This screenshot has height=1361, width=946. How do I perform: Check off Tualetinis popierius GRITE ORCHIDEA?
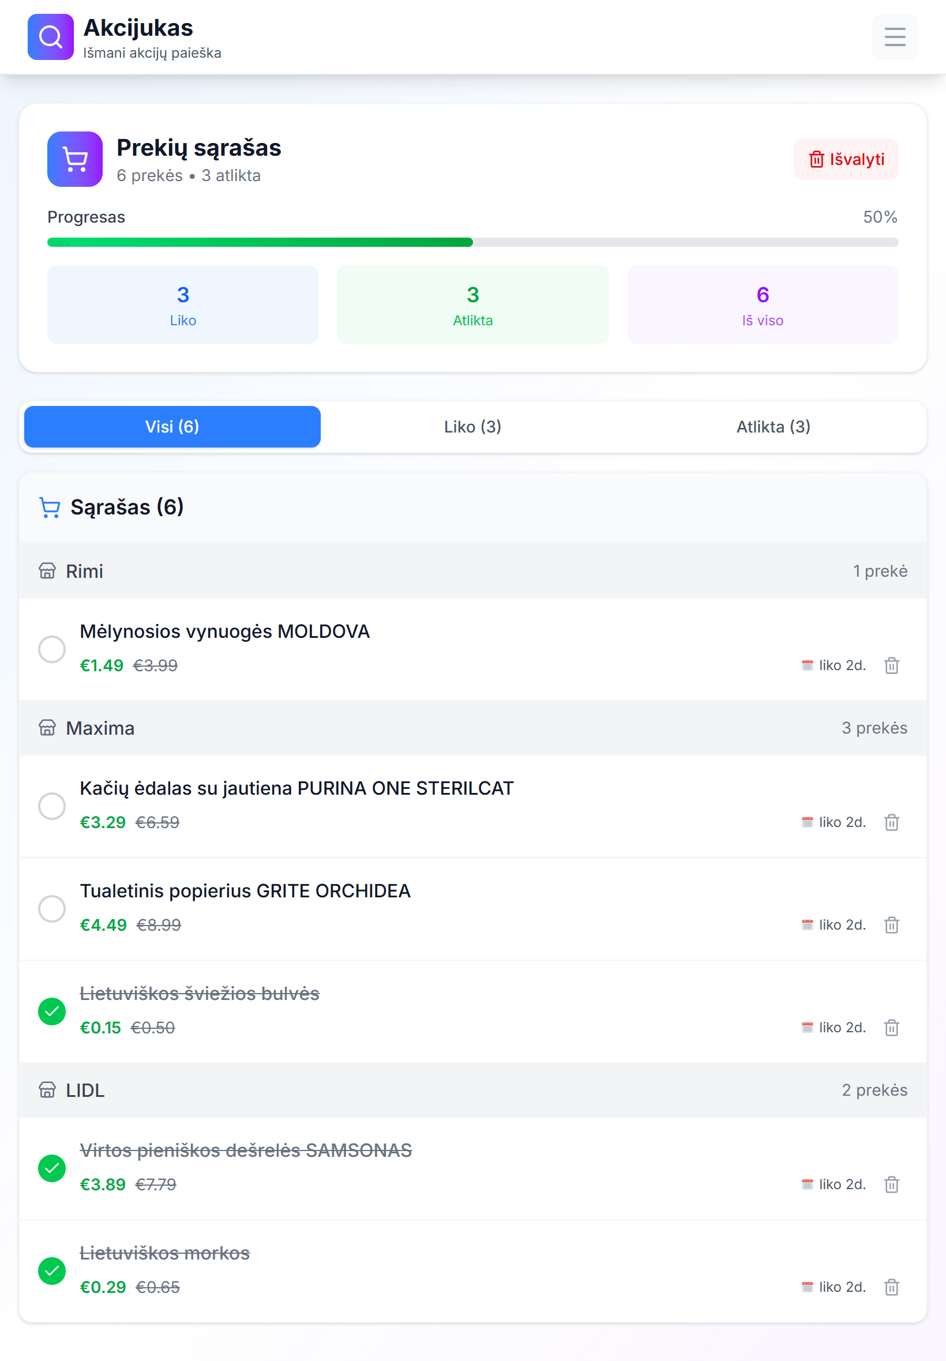52,909
